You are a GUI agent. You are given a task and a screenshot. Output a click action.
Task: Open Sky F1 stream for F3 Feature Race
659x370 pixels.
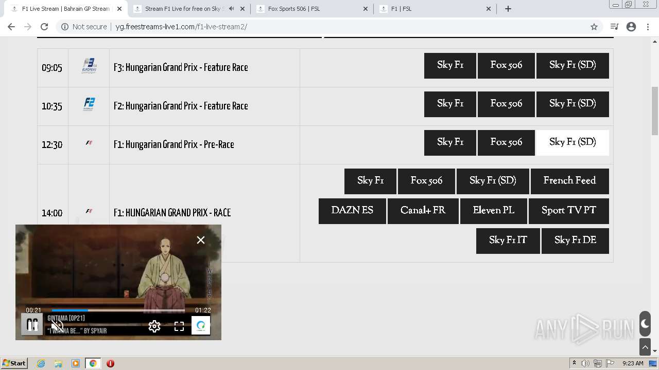(x=450, y=65)
